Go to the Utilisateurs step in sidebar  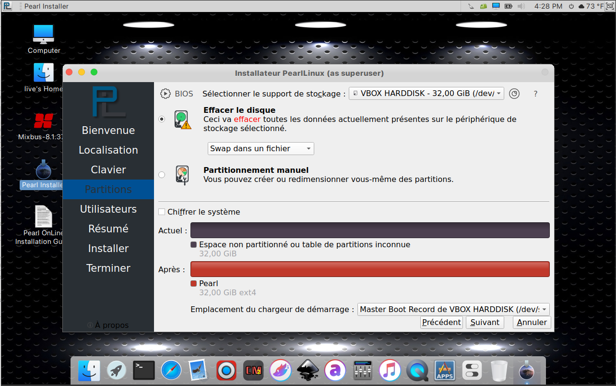108,209
